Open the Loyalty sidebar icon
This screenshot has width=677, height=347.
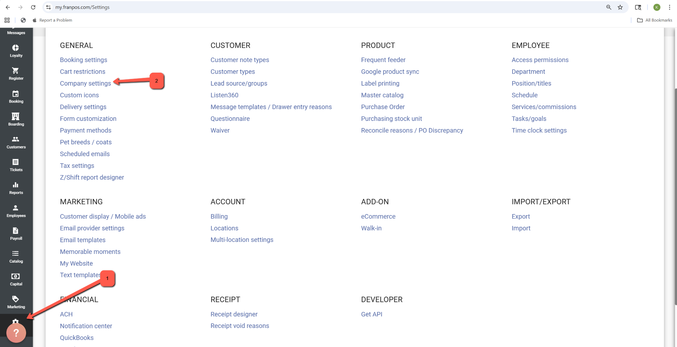tap(16, 48)
